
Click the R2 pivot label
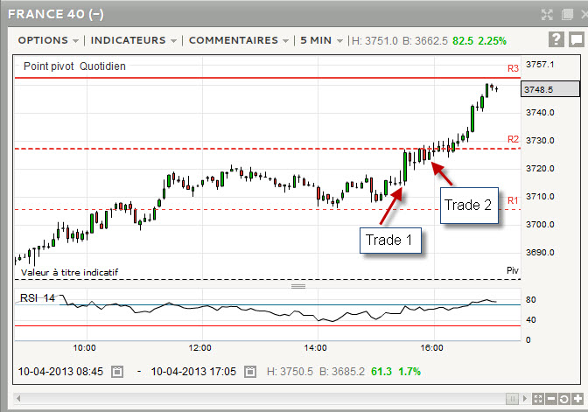(x=513, y=139)
